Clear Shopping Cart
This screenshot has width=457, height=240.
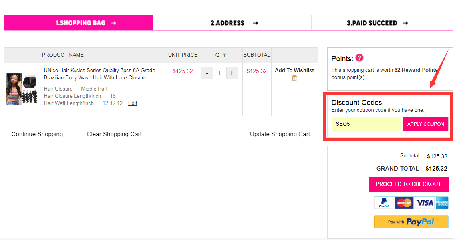[x=114, y=134]
